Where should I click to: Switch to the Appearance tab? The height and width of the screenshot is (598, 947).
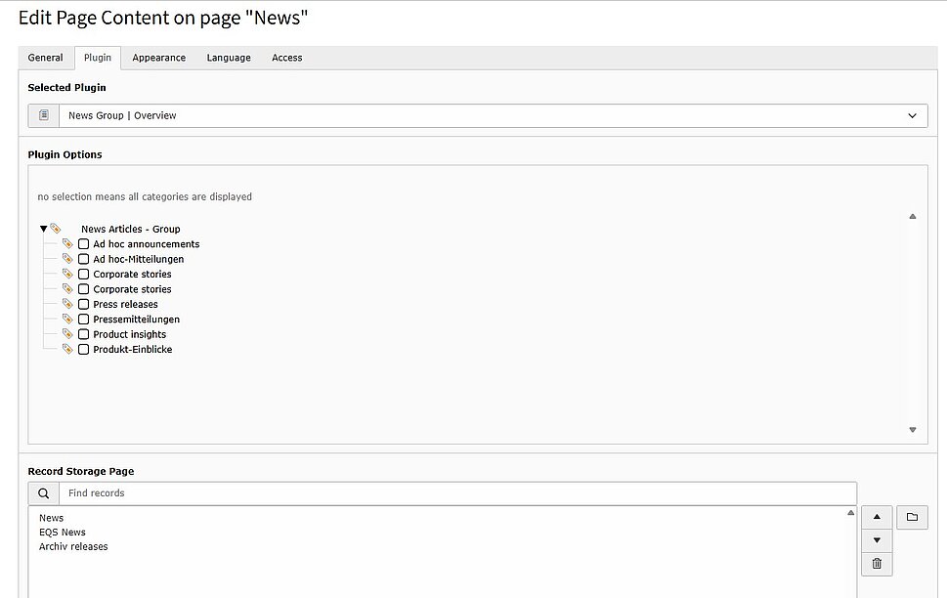(x=158, y=58)
